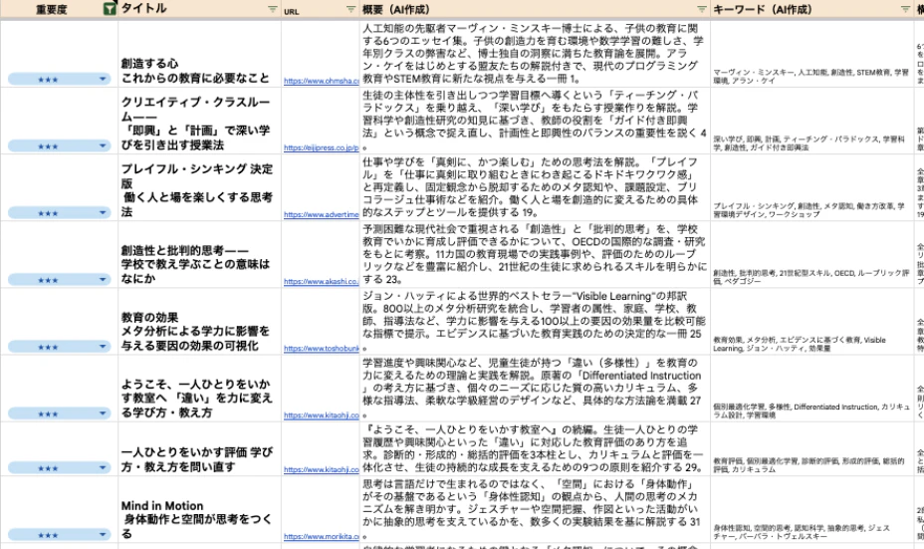Select keyword cell 創造性, 批判的思考, 21世紀型スキル
The image size is (924, 549).
coord(812,255)
